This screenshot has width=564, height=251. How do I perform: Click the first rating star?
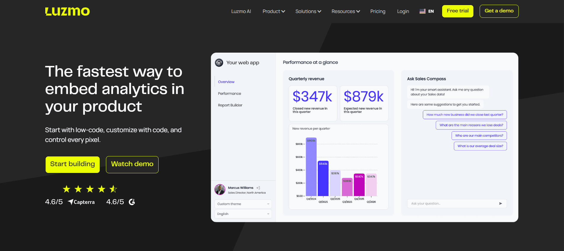(67, 189)
